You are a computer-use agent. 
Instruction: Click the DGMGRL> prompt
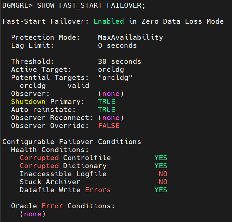coord(17,6)
